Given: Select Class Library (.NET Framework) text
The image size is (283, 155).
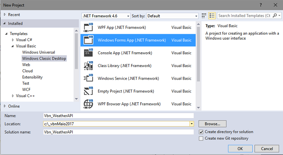Looking at the screenshot, I should click(125, 66).
